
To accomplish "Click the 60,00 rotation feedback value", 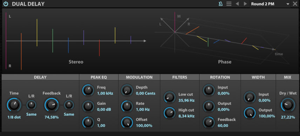I will 223,126.
